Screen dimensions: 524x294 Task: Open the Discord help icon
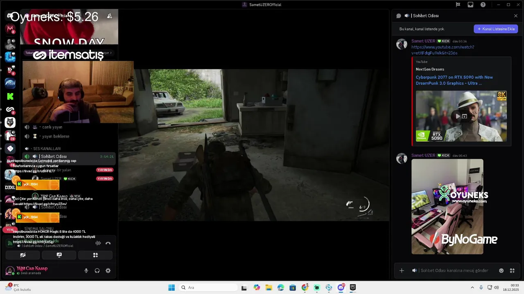[x=483, y=4]
